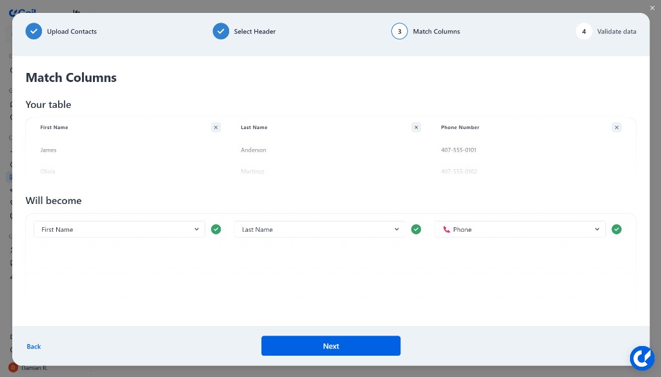This screenshot has height=377, width=661.
Task: Remove the Phone Number column with its X icon
Action: pos(616,127)
